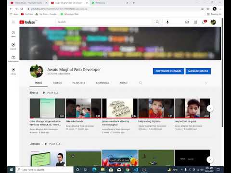Open the Mail app from the taskbar
Viewport: 231px width, 173px height.
point(119,170)
